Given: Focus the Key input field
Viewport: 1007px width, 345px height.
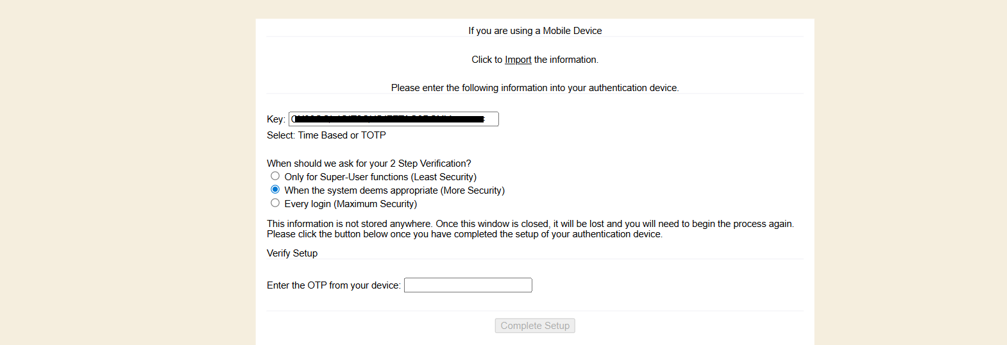Looking at the screenshot, I should [x=393, y=119].
